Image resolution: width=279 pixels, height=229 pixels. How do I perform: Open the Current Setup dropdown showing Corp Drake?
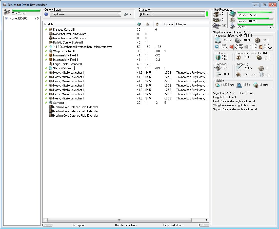point(85,14)
